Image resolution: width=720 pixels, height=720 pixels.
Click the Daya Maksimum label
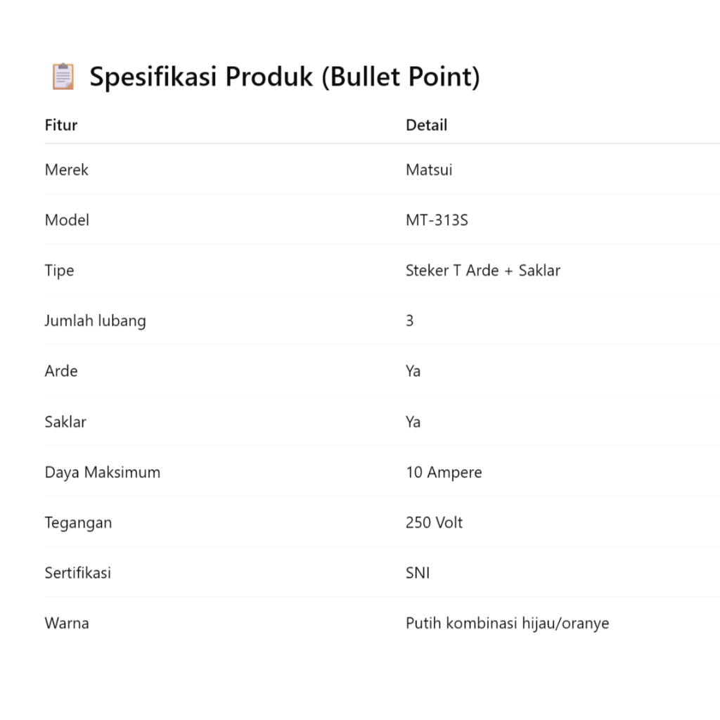pos(102,472)
